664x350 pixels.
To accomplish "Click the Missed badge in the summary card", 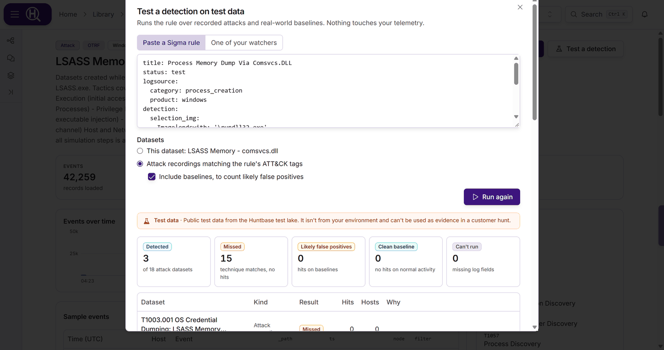I will [x=232, y=247].
